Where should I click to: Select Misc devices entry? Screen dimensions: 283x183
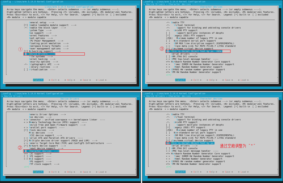click(x=41, y=132)
